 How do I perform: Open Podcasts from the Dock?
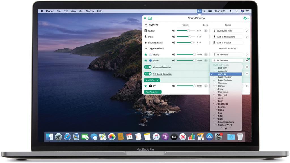pyautogui.click(x=165, y=137)
